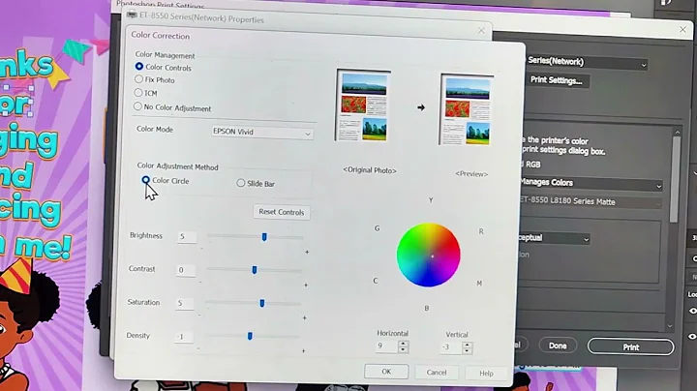Click the Vertical value field

(451, 347)
